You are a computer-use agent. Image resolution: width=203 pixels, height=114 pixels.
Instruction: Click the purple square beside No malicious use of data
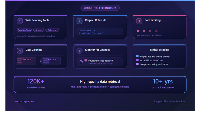pyautogui.click(x=137, y=60)
